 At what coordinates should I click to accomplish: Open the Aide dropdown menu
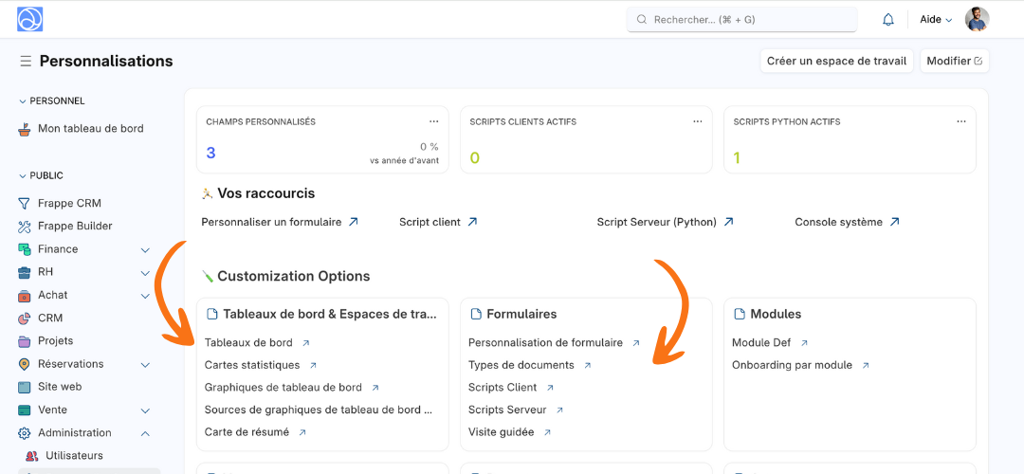(x=936, y=20)
